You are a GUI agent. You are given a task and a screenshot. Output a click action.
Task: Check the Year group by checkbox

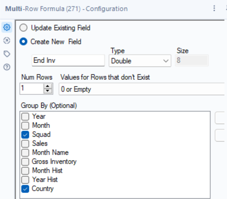point(25,117)
